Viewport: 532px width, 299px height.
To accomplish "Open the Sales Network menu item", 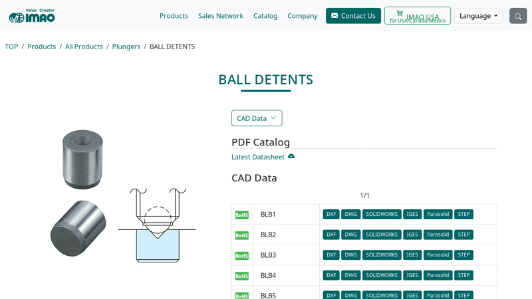I will (x=221, y=16).
